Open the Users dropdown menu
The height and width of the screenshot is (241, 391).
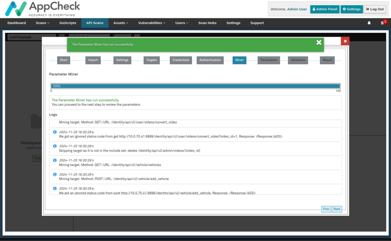pyautogui.click(x=182, y=23)
